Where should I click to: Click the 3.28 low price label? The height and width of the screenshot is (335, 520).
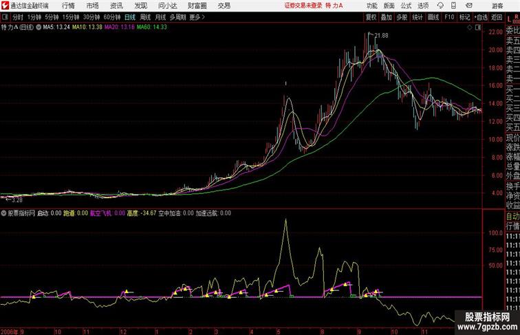coord(17,200)
